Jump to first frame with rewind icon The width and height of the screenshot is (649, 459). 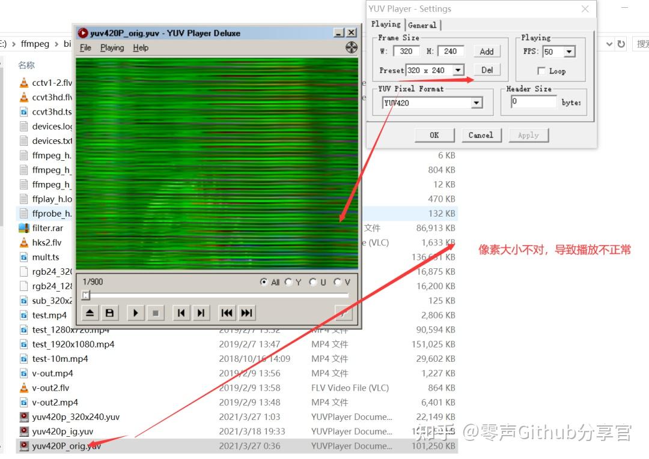click(227, 313)
